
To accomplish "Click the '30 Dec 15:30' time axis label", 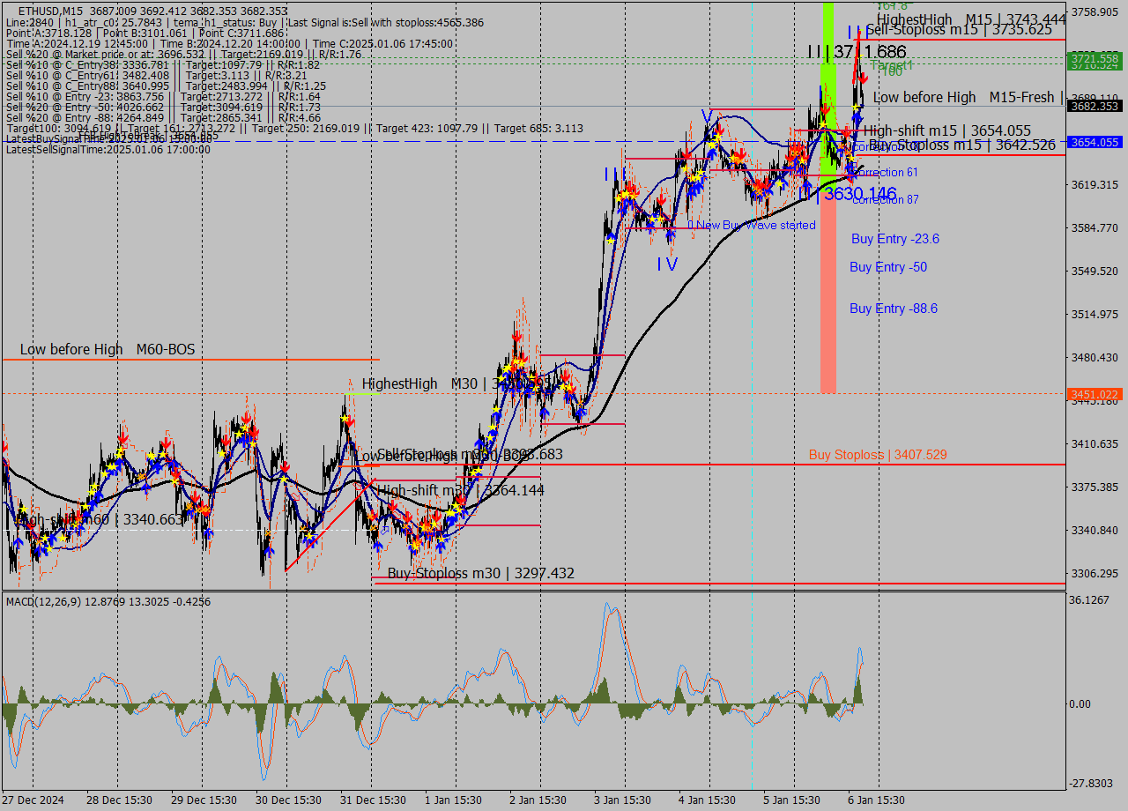I will click(287, 800).
